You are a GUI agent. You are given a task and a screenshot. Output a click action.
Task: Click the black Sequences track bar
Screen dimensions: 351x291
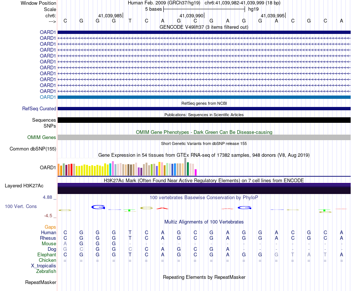[204, 120]
